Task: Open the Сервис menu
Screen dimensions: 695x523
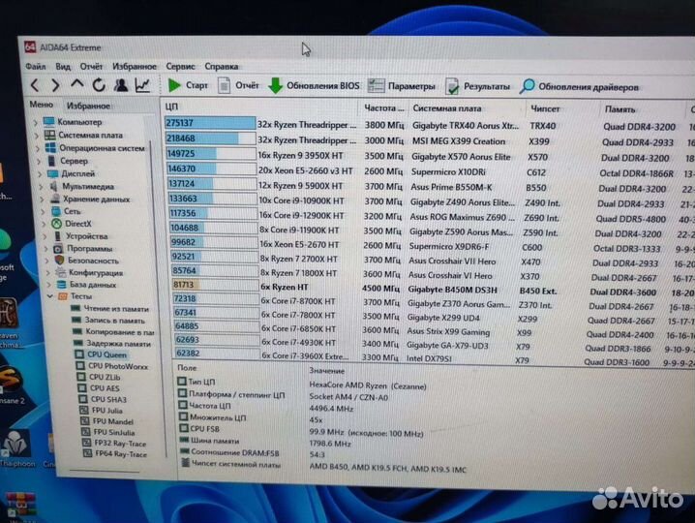Action: click(x=180, y=67)
